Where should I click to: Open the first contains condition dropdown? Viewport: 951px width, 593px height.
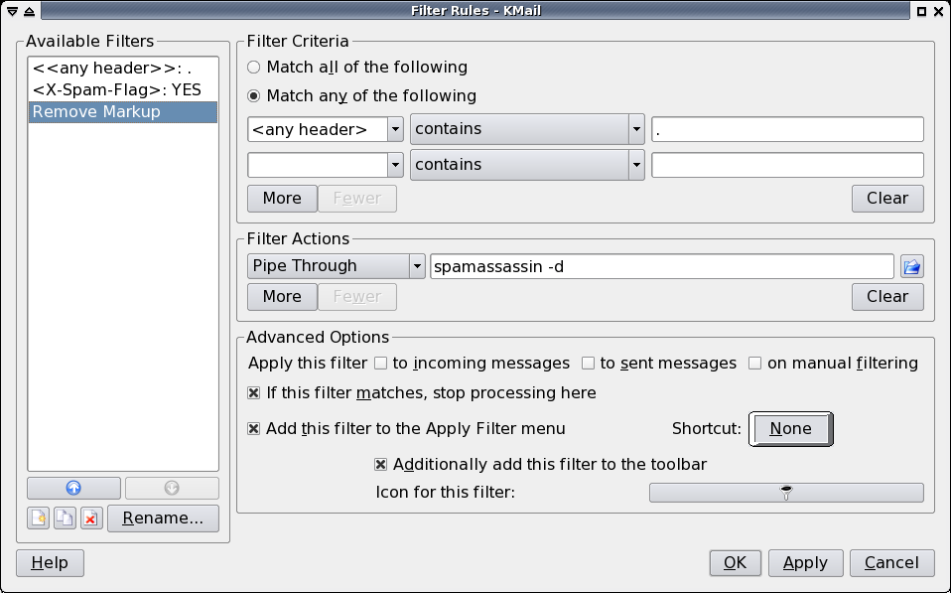coord(636,129)
